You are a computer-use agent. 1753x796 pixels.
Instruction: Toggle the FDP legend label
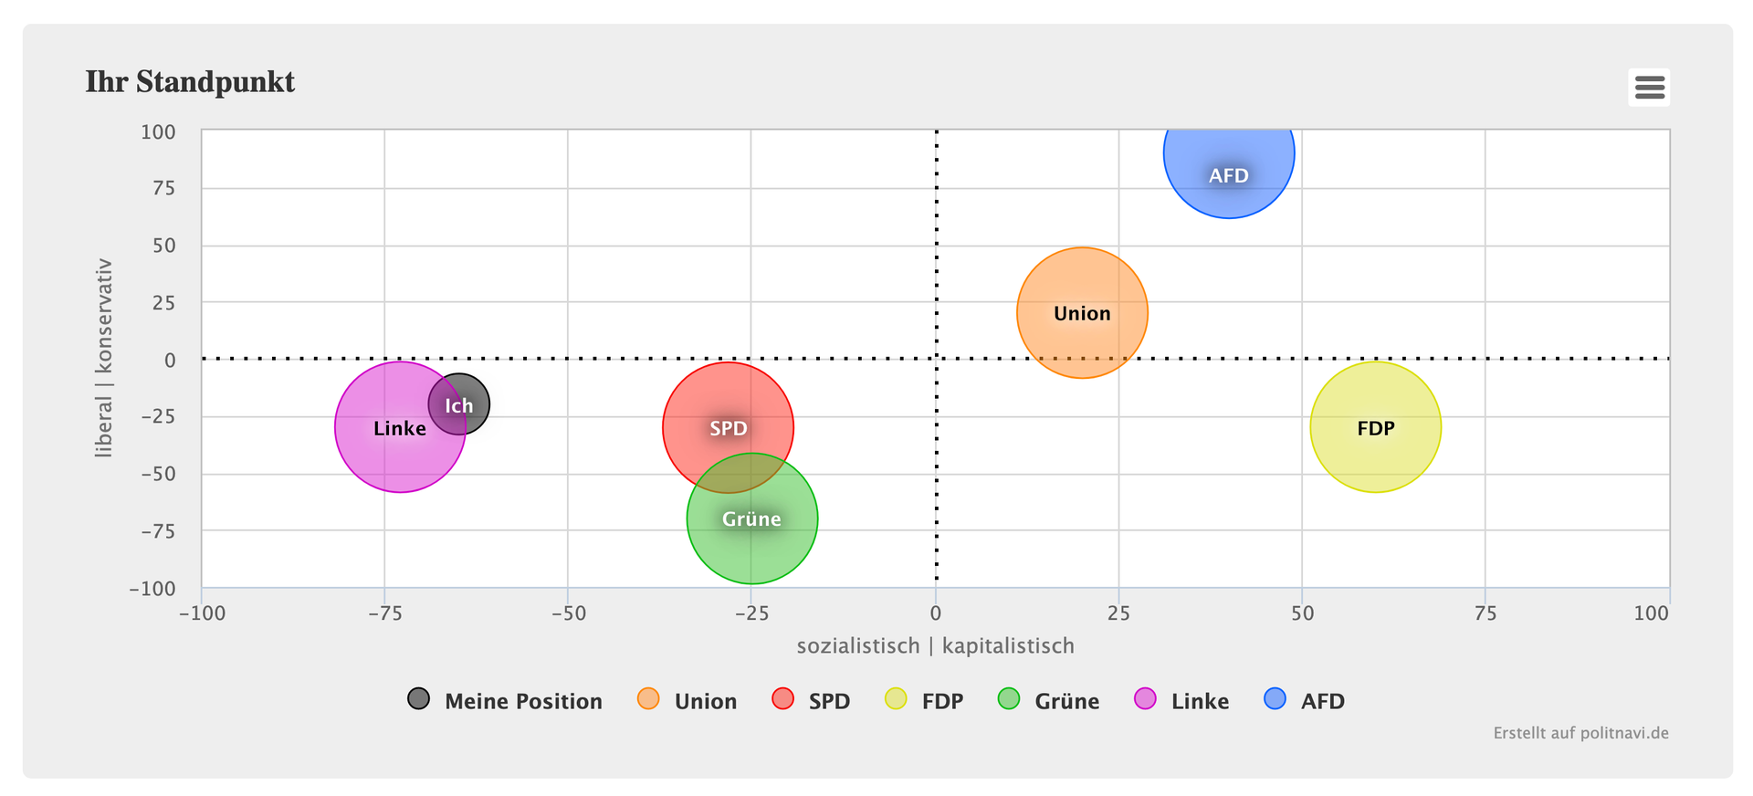(942, 701)
